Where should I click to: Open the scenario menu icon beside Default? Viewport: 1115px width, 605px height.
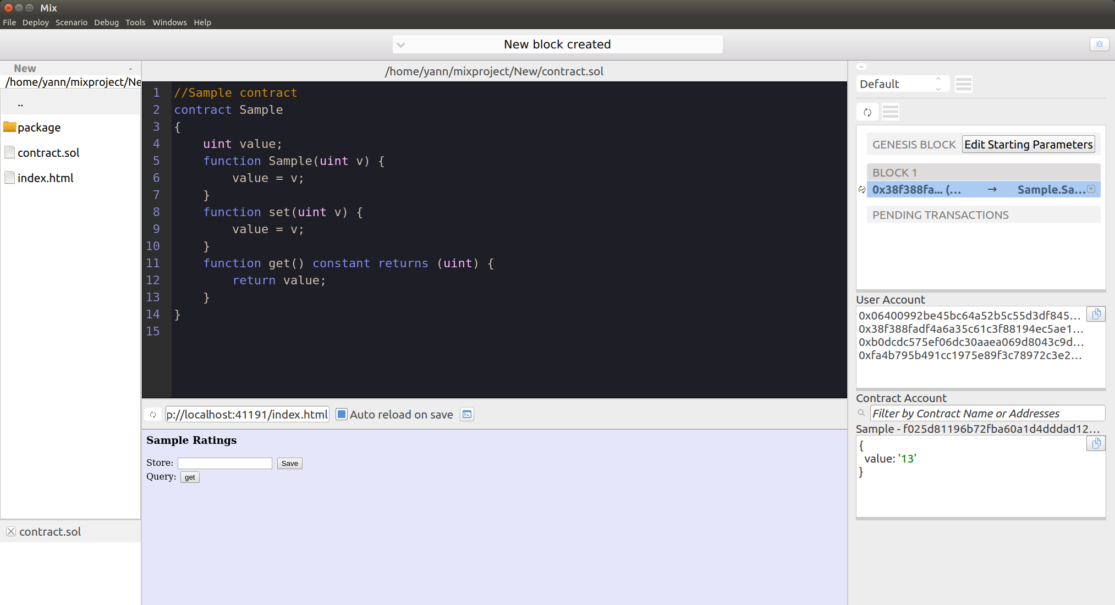tap(963, 84)
